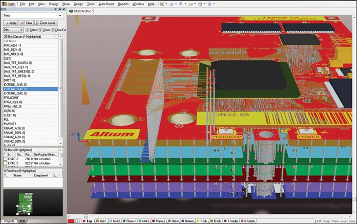357x224 pixels.
Task: Click the Apply button
Action: [10, 23]
